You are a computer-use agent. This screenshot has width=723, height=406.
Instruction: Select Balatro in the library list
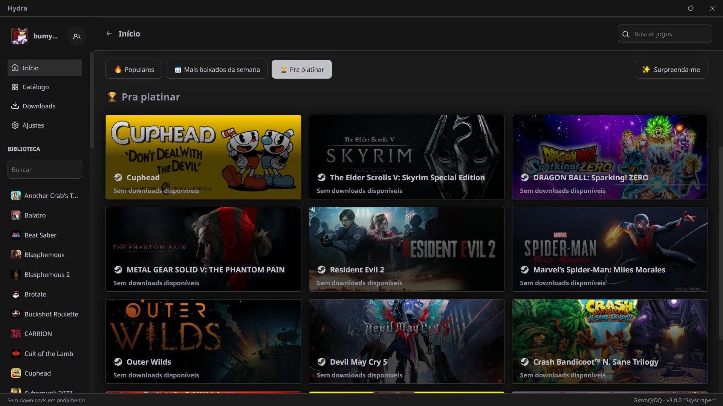click(x=45, y=215)
